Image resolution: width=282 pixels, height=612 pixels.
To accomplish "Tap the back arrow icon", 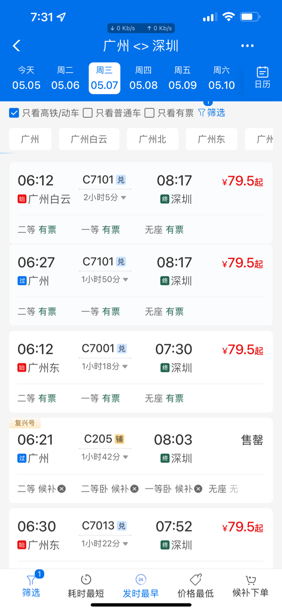I will [17, 46].
